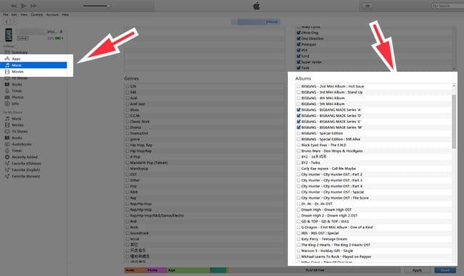Open the Account menu
This screenshot has width=464, height=276.
point(52,14)
